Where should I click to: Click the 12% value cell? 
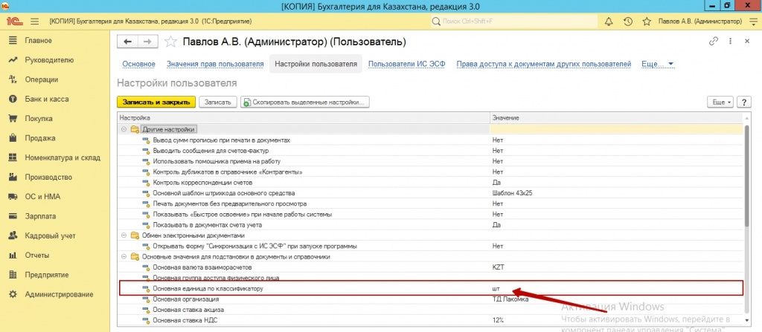[616, 320]
